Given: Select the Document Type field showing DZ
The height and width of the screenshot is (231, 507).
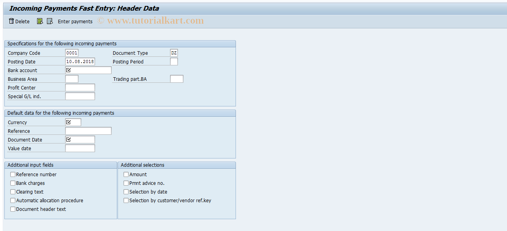Looking at the screenshot, I should coord(173,52).
